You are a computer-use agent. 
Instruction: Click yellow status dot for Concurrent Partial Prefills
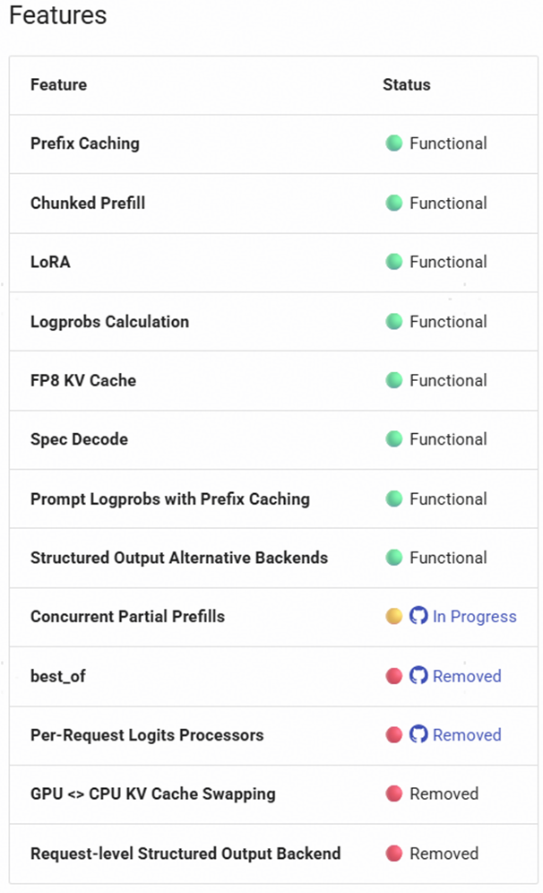pyautogui.click(x=394, y=617)
